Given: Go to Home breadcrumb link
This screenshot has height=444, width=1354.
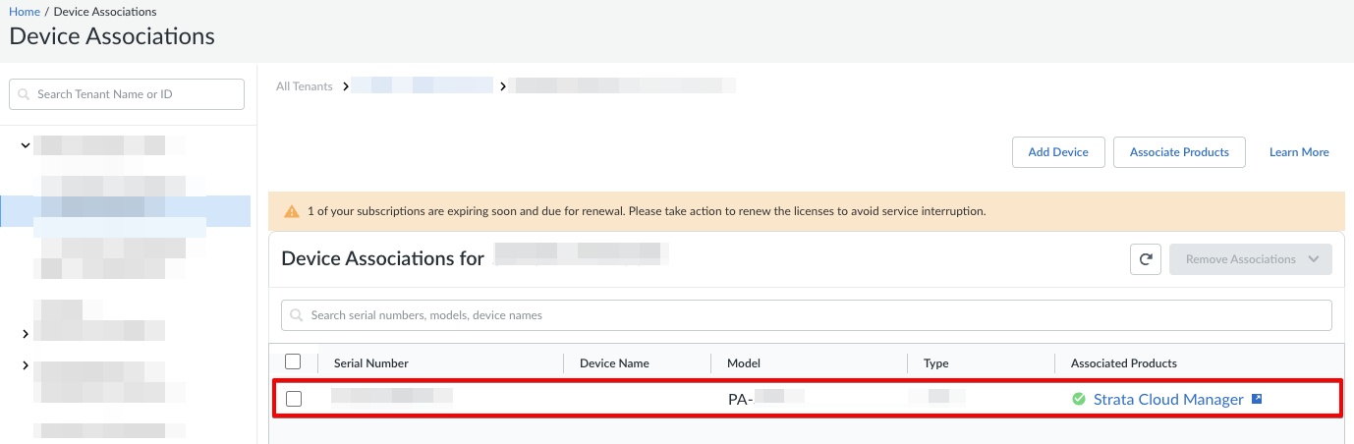Looking at the screenshot, I should (x=25, y=12).
